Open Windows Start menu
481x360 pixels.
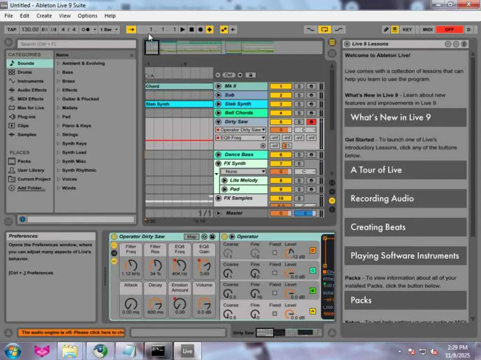pyautogui.click(x=12, y=351)
